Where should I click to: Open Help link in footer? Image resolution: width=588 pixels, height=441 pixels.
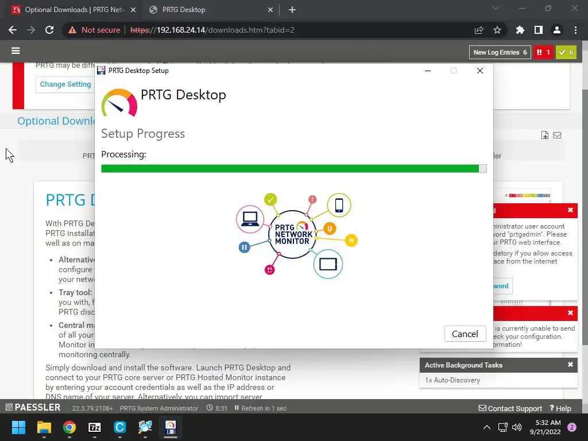560,408
